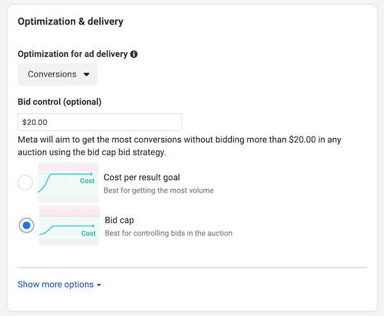Click the Bid cap option label
Screen dimensions: 384x316
click(x=120, y=220)
